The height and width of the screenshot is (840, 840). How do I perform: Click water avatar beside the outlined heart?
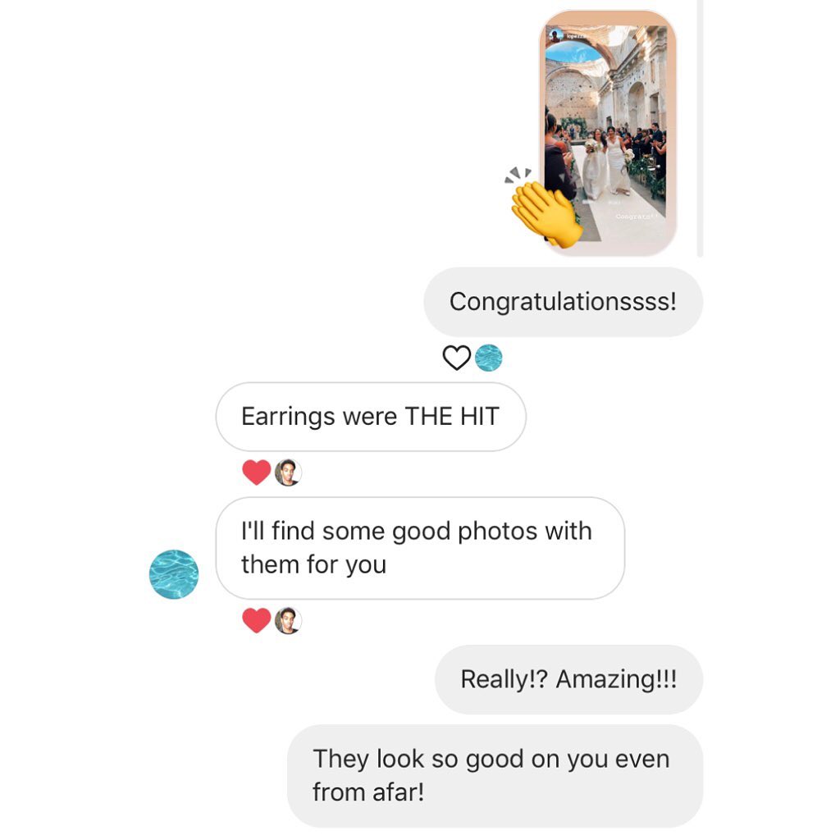point(489,358)
